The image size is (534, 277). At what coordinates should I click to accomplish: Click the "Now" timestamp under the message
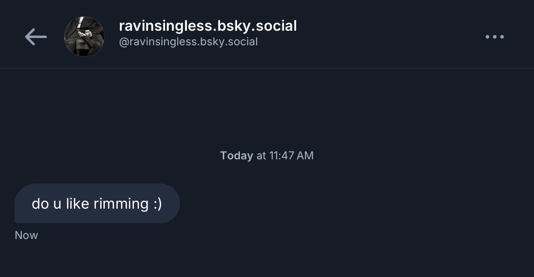(26, 235)
